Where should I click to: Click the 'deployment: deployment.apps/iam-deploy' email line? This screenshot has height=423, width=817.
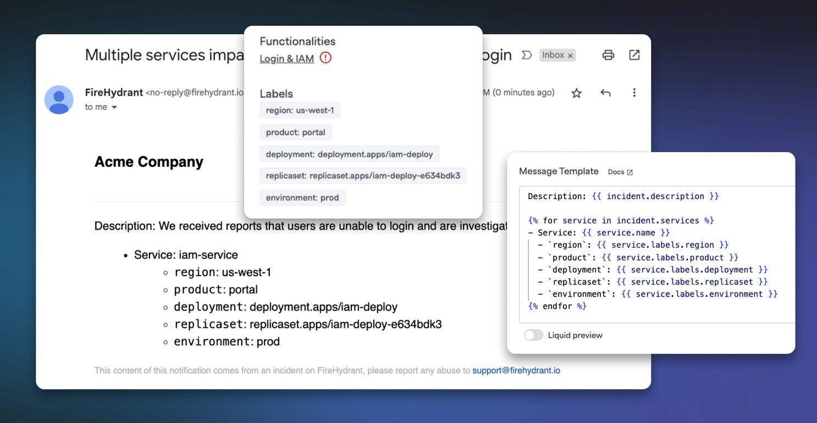coord(285,307)
